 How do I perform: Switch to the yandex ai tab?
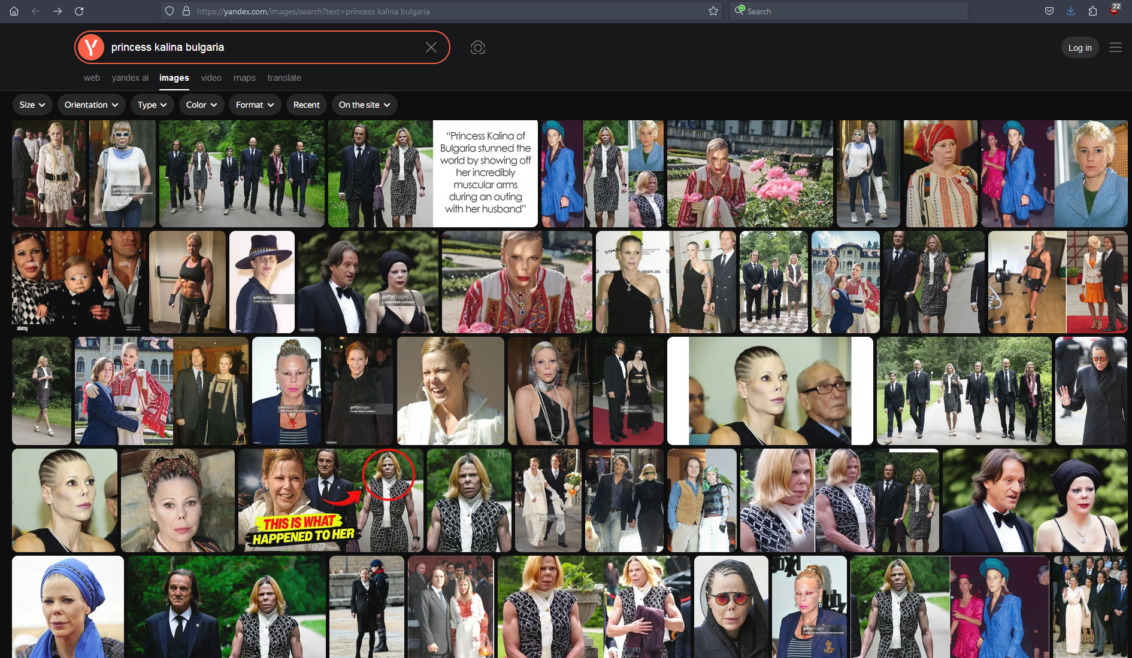coord(130,78)
